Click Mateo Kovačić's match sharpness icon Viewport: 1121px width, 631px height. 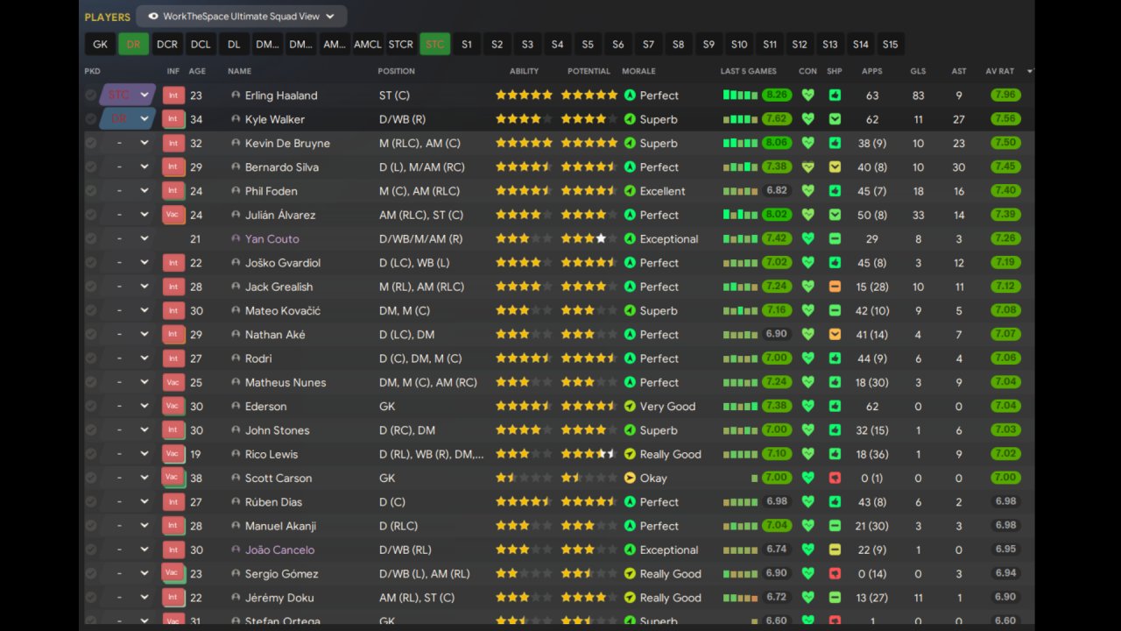point(835,311)
